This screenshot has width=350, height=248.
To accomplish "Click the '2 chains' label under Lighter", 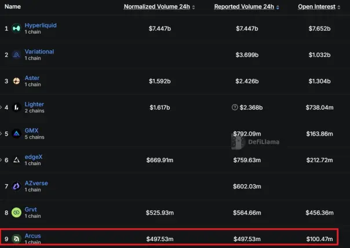I will 34,111.
